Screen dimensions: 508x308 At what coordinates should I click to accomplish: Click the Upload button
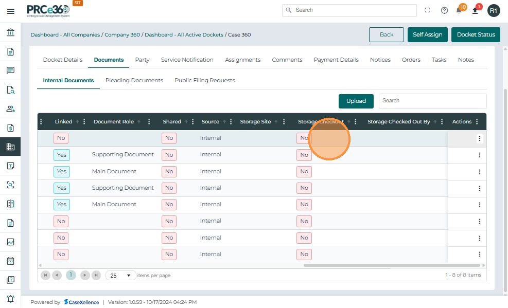(356, 101)
